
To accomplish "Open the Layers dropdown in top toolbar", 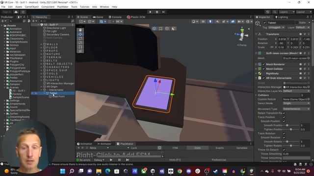I will point(287,12).
